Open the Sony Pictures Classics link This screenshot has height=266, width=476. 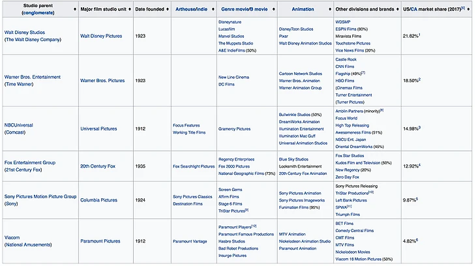(x=192, y=197)
